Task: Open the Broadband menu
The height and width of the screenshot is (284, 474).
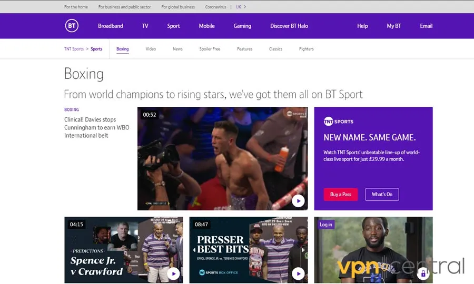Action: [110, 26]
